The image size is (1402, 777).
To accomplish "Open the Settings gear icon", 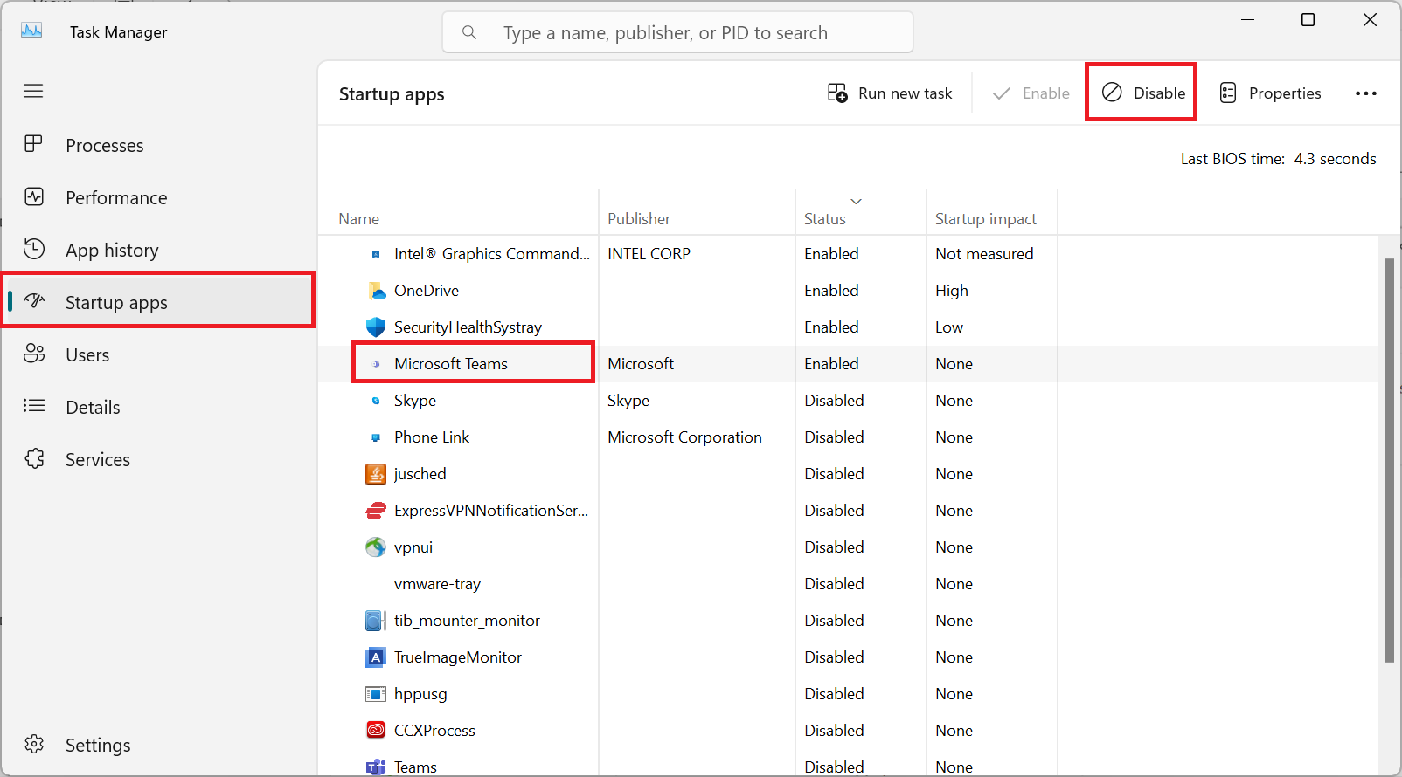I will 34,744.
